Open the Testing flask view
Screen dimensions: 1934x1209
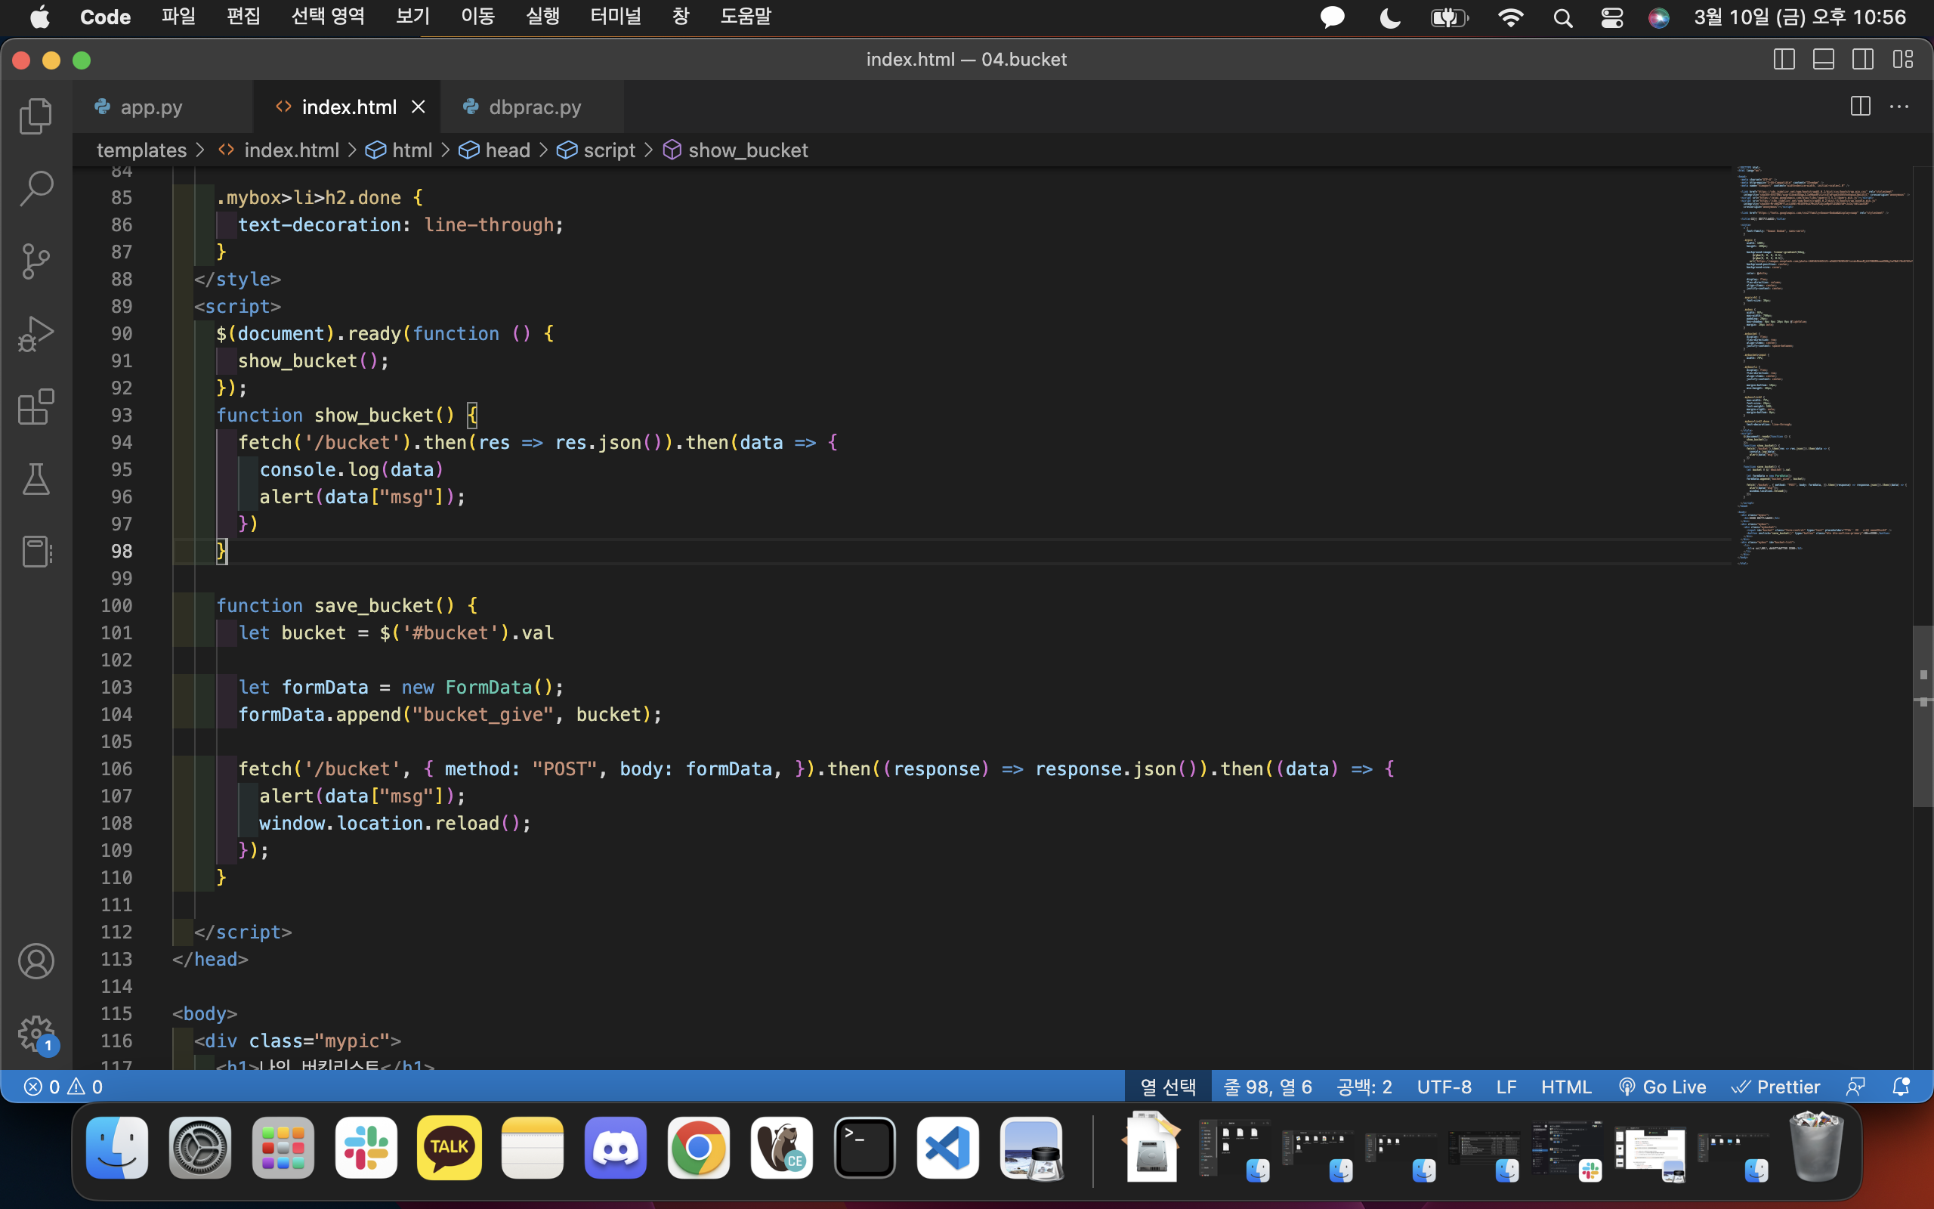pyautogui.click(x=36, y=479)
